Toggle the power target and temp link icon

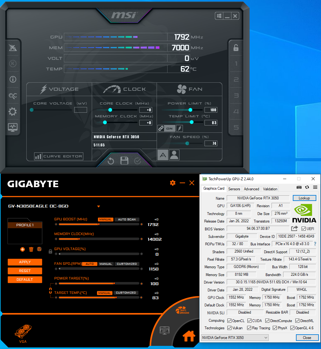point(50,290)
